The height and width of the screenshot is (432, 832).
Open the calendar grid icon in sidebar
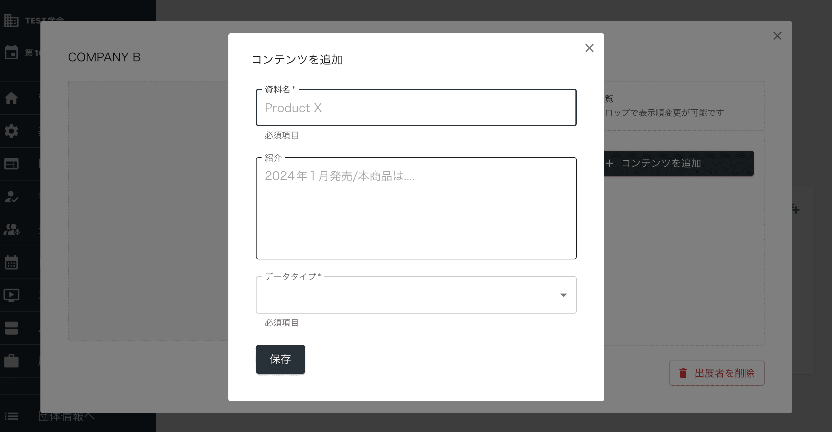click(11, 263)
